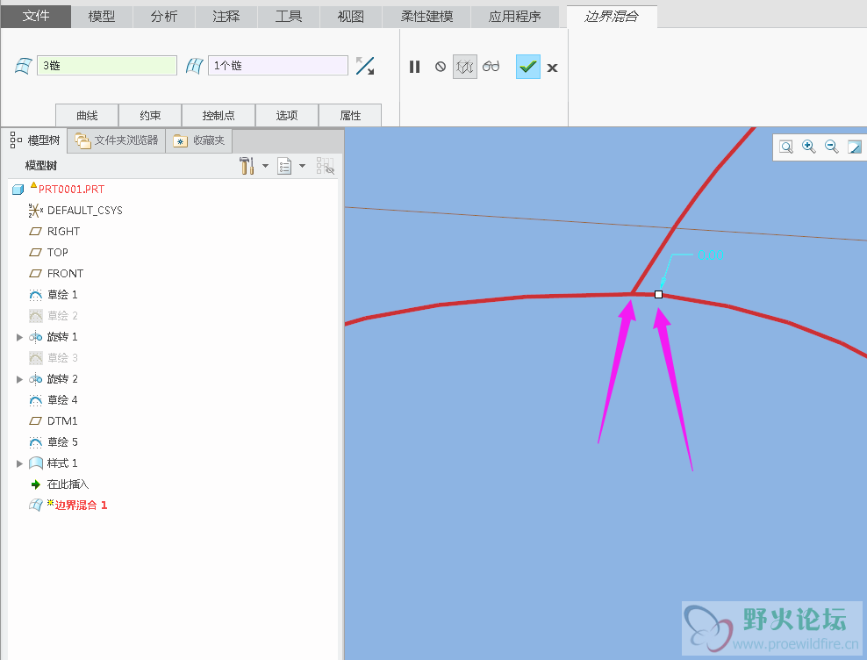Click the repaint icon in view toolbar
Image resolution: width=867 pixels, height=660 pixels.
(x=855, y=147)
